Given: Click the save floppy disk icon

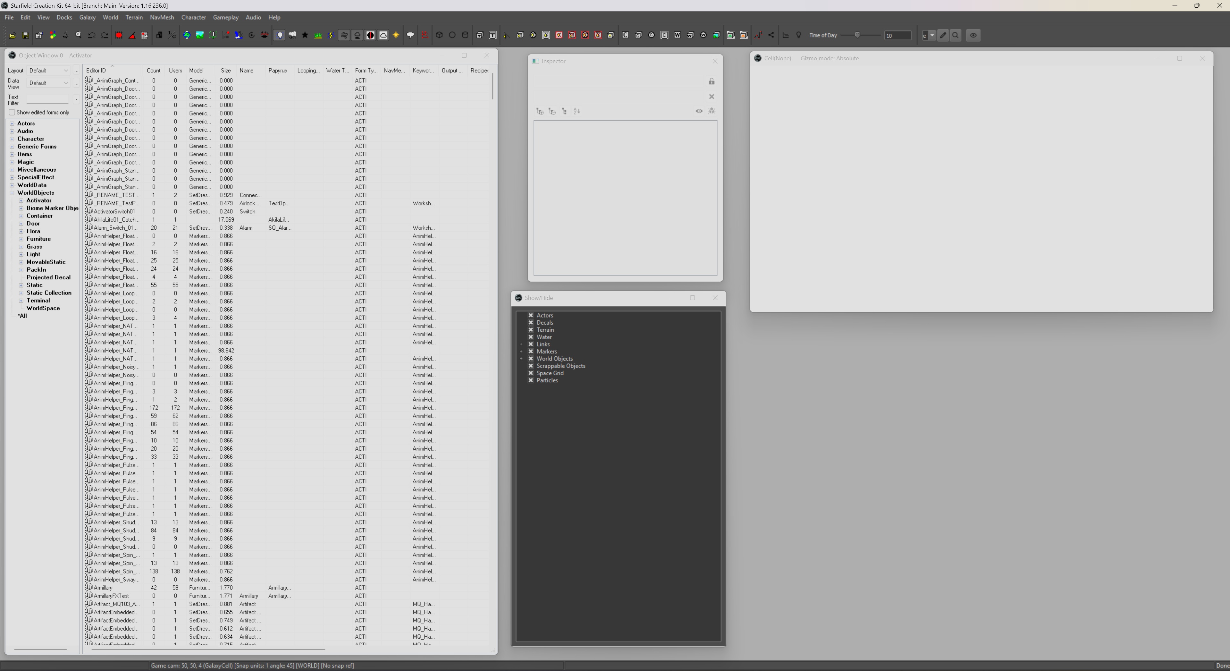Looking at the screenshot, I should (25, 35).
